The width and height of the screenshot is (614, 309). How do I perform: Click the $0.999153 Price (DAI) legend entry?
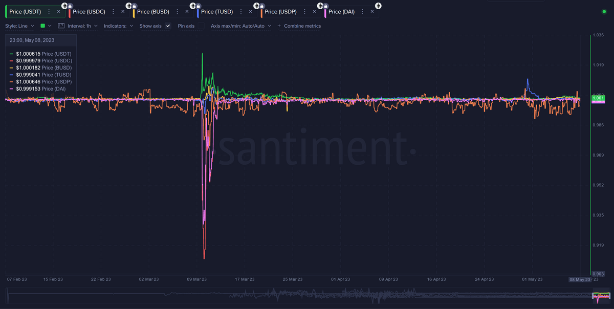39,89
